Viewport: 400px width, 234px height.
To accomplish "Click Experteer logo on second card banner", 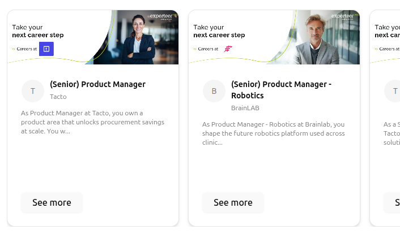I will click(x=343, y=17).
